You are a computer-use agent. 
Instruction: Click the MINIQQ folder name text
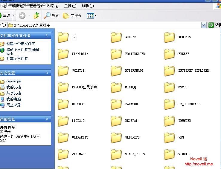coord(130,87)
